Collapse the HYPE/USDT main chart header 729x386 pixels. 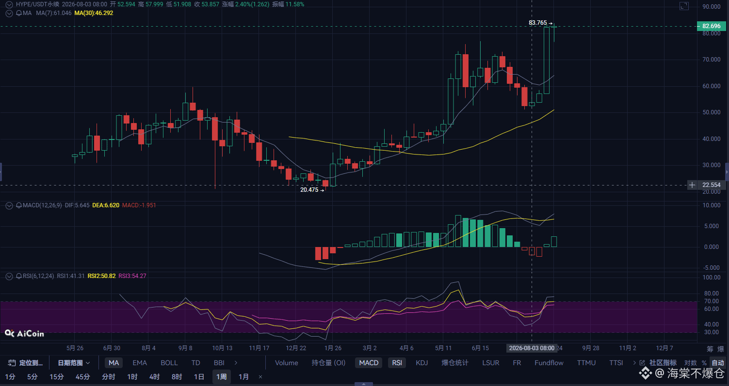click(x=9, y=4)
